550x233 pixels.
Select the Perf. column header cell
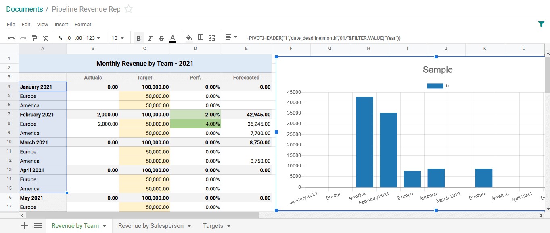(195, 78)
